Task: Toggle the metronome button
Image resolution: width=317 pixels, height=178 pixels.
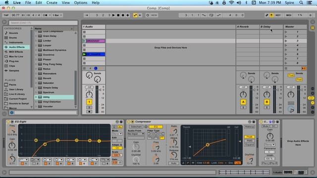Action: point(45,15)
